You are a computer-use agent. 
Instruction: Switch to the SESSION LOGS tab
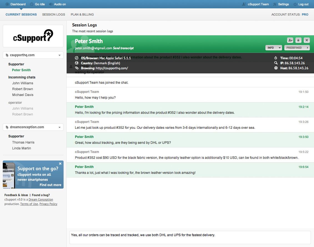[x=53, y=14]
